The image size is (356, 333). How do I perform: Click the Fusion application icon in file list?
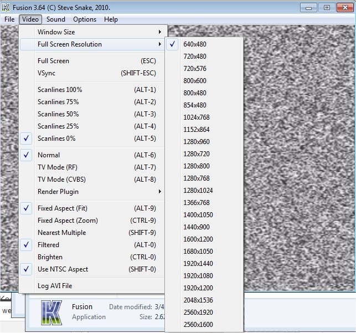tap(51, 311)
